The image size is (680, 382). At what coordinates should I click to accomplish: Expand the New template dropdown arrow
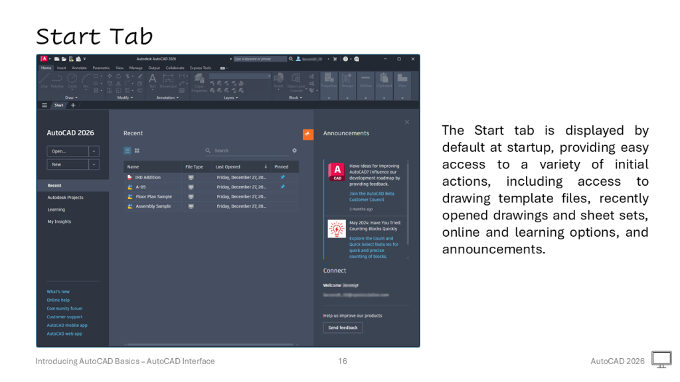(x=94, y=164)
